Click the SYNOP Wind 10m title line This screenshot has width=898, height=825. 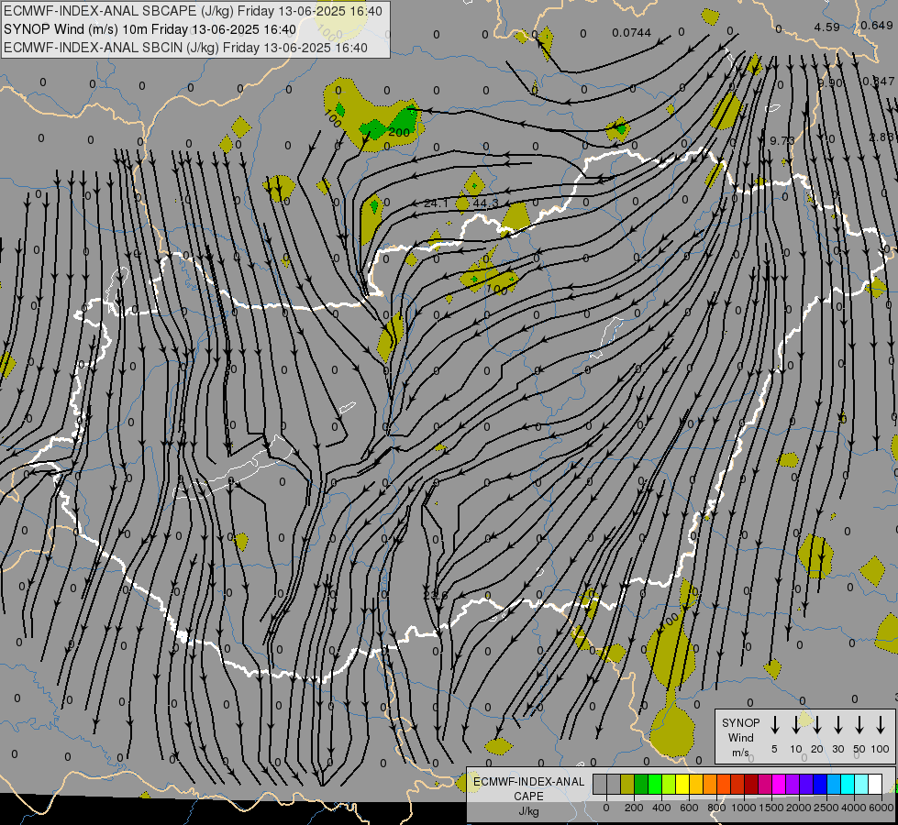pos(150,29)
